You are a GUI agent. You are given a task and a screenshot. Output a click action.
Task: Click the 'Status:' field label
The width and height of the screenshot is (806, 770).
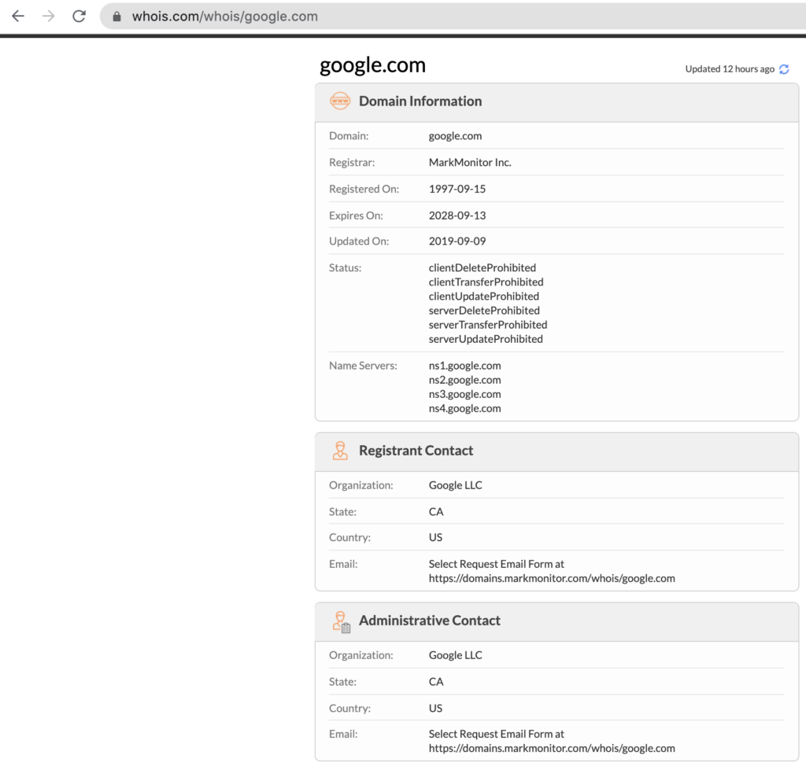pyautogui.click(x=345, y=267)
